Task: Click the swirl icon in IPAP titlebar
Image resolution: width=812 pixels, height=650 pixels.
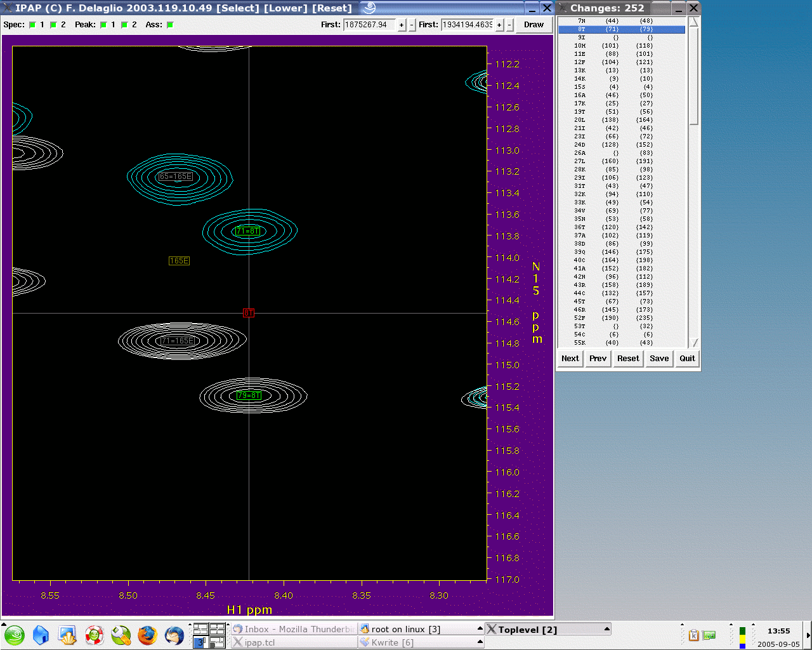Action: point(370,8)
